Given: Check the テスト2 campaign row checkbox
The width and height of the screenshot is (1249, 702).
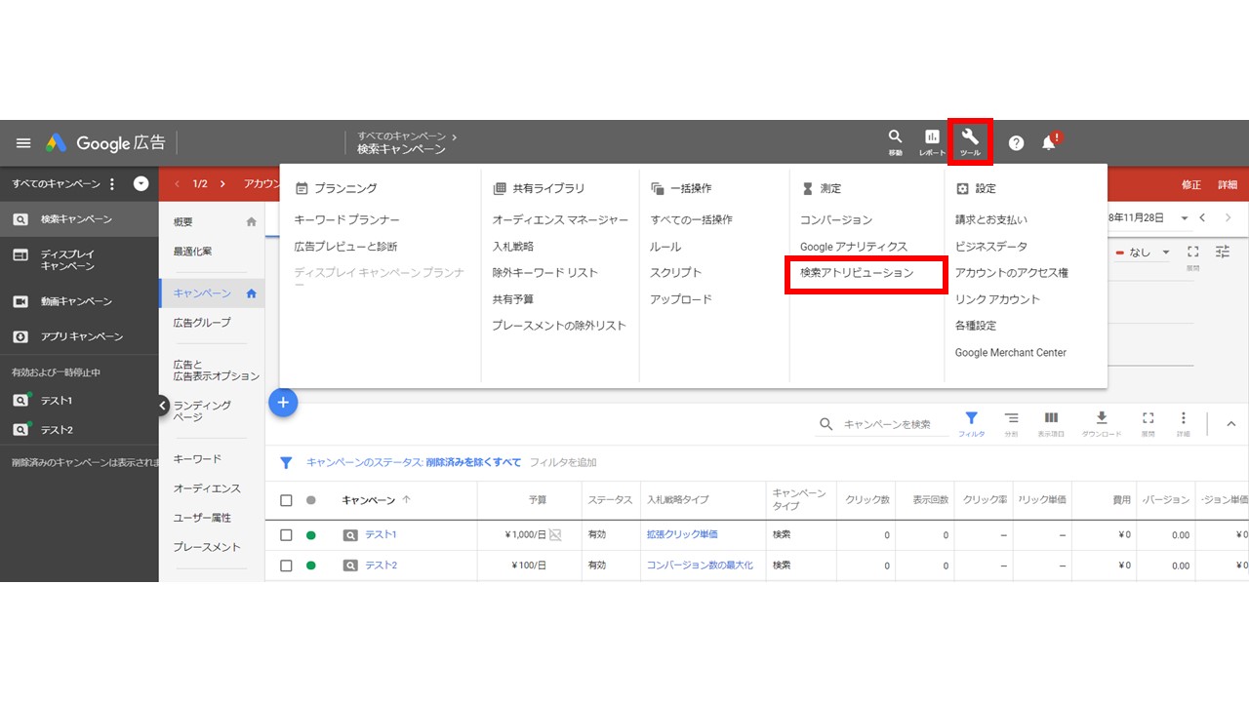Looking at the screenshot, I should click(x=286, y=565).
